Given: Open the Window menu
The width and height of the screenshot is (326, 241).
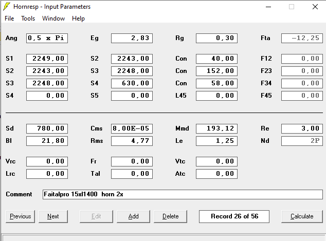Looking at the screenshot, I should pyautogui.click(x=53, y=18).
